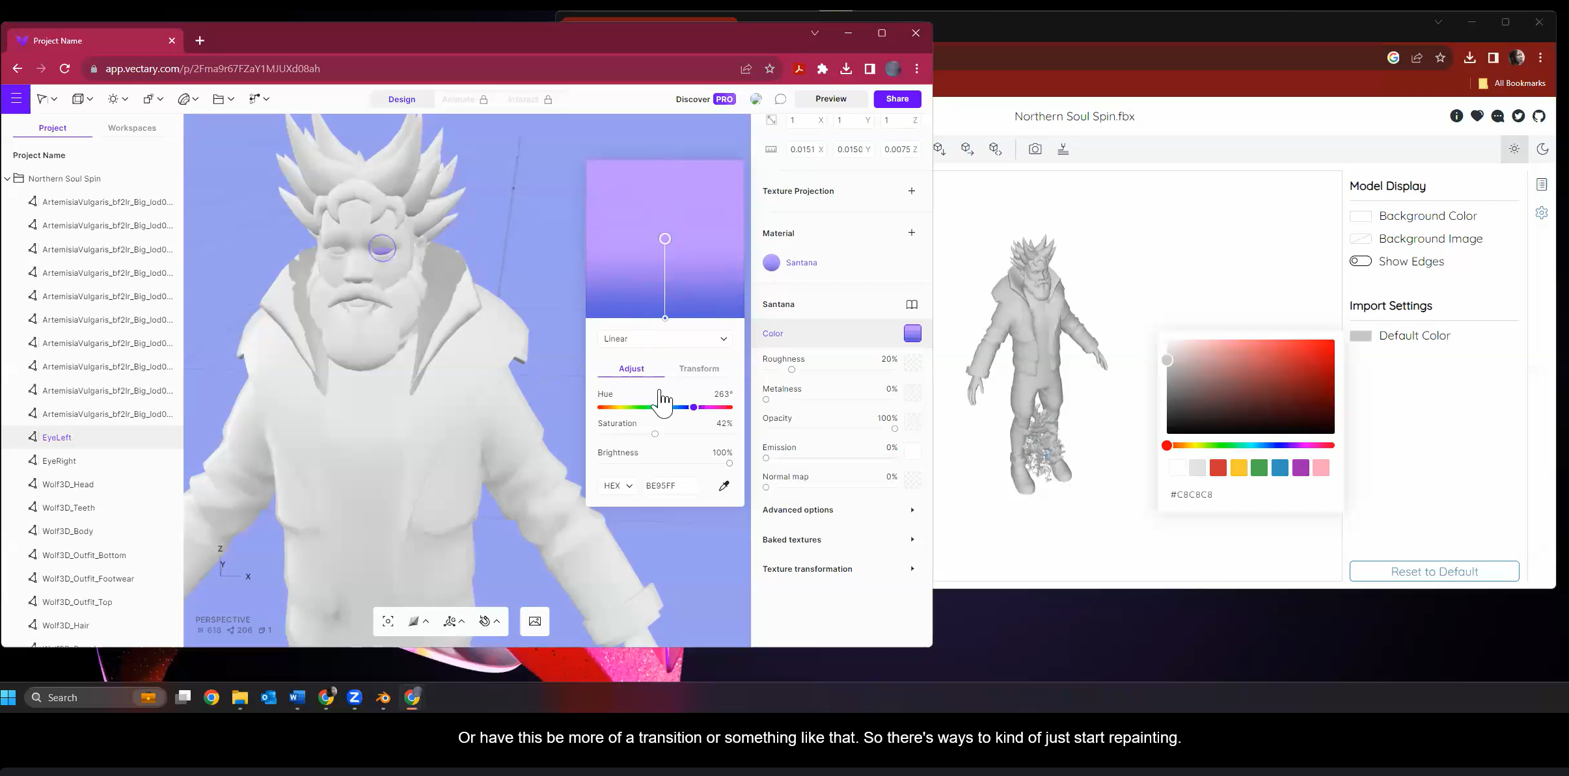Open the Workspaces tab

point(131,128)
